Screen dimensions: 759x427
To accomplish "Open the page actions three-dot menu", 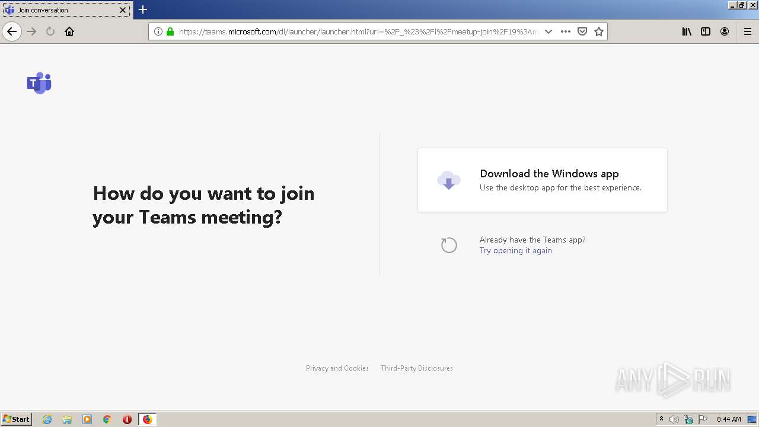I will pyautogui.click(x=566, y=31).
